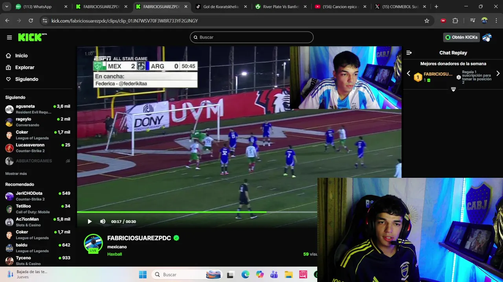
Task: Open JeriCHODota recommended channel
Action: pyautogui.click(x=37, y=196)
